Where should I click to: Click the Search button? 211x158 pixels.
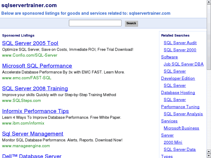click(x=131, y=23)
